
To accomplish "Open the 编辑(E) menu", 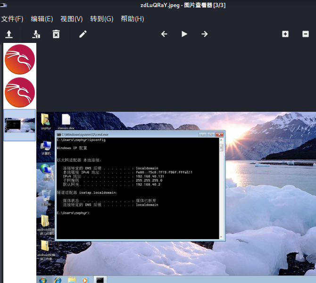I will click(42, 19).
